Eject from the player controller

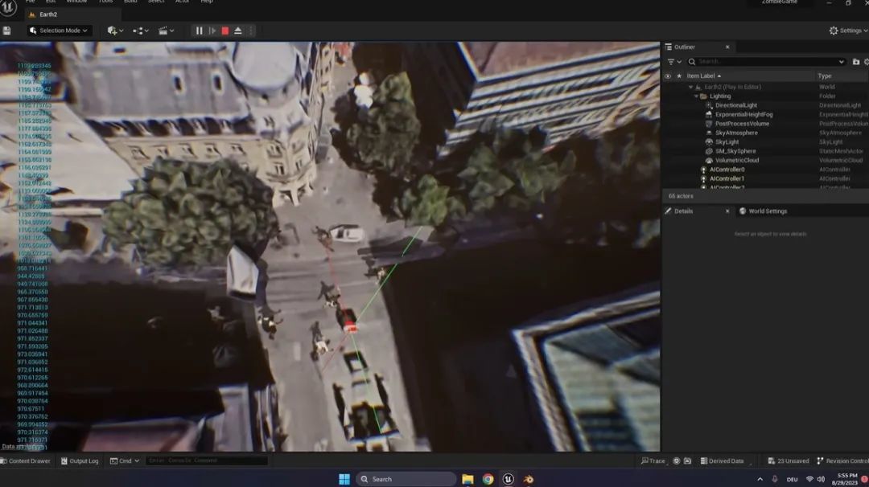(237, 31)
